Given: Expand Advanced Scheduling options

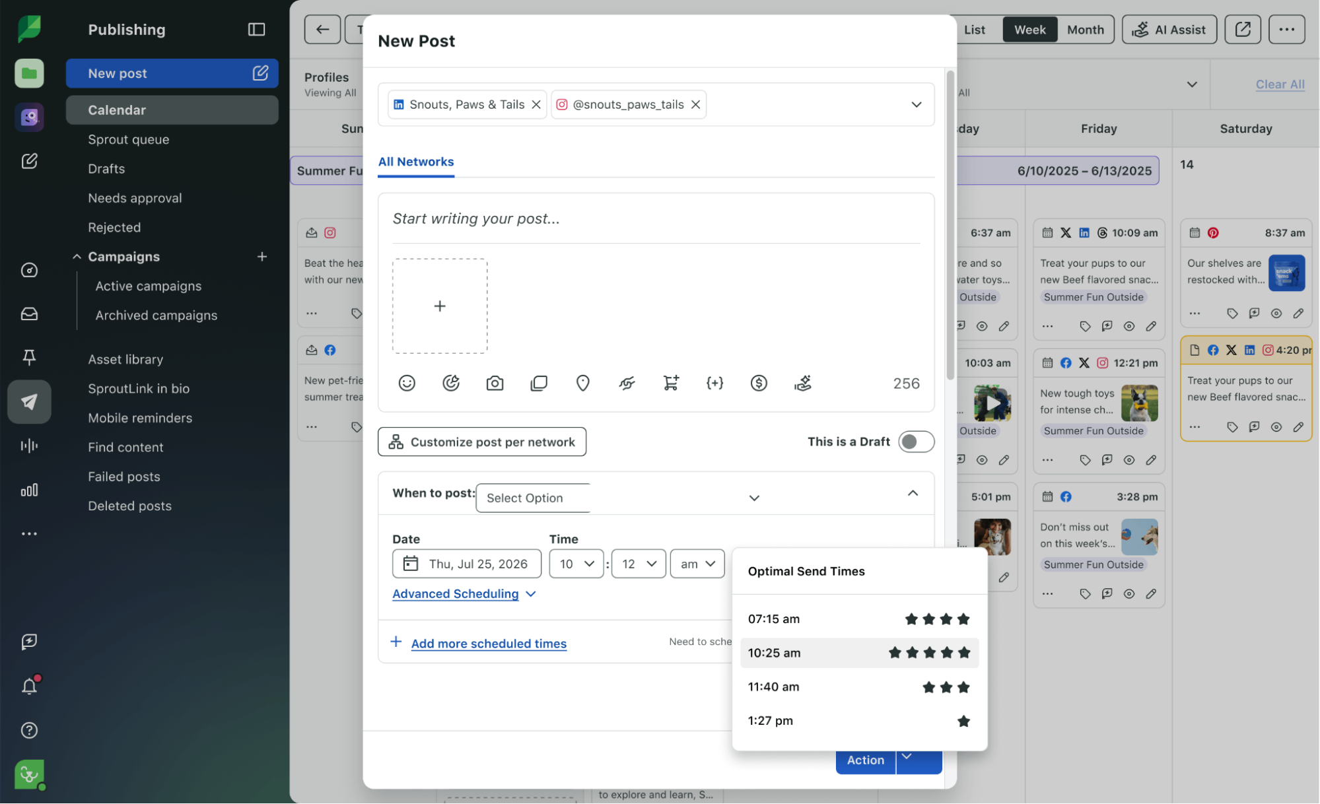Looking at the screenshot, I should (x=464, y=594).
